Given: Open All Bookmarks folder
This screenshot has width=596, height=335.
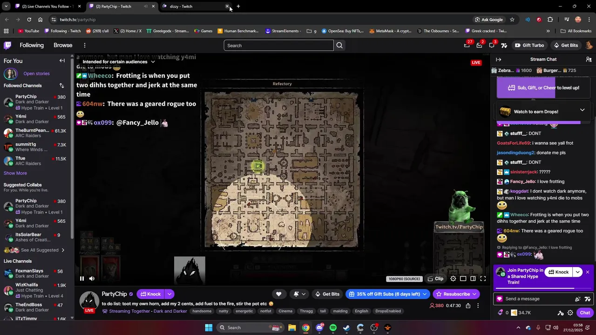Looking at the screenshot, I should (576, 31).
